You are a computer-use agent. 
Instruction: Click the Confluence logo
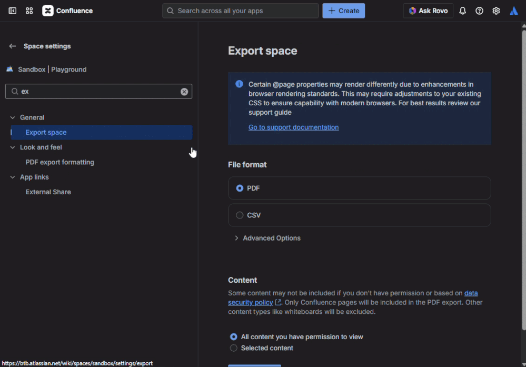pos(47,11)
